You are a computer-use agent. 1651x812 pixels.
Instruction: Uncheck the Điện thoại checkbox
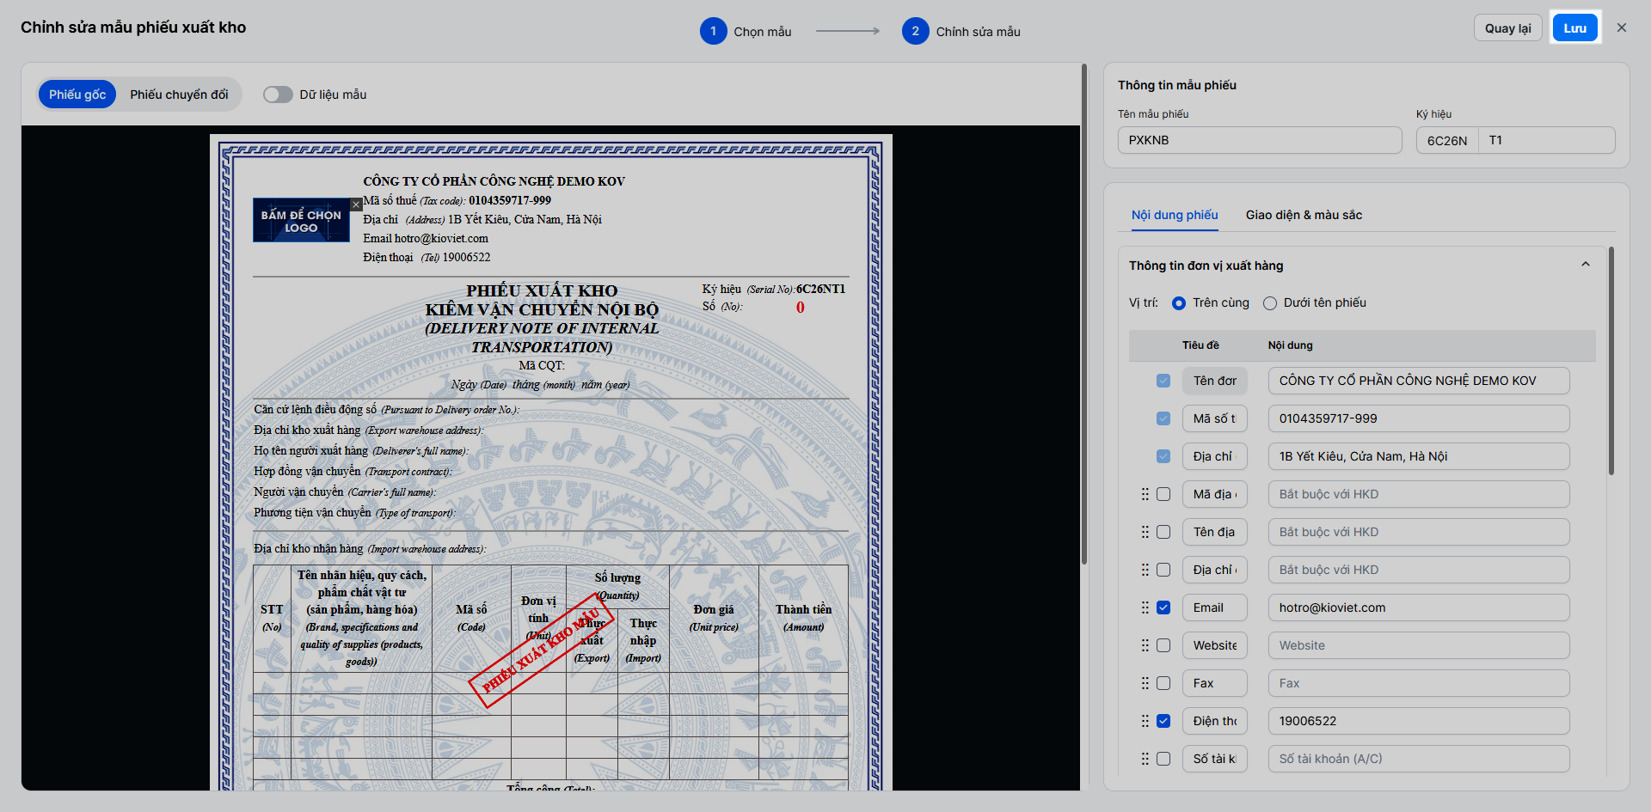[1163, 721]
